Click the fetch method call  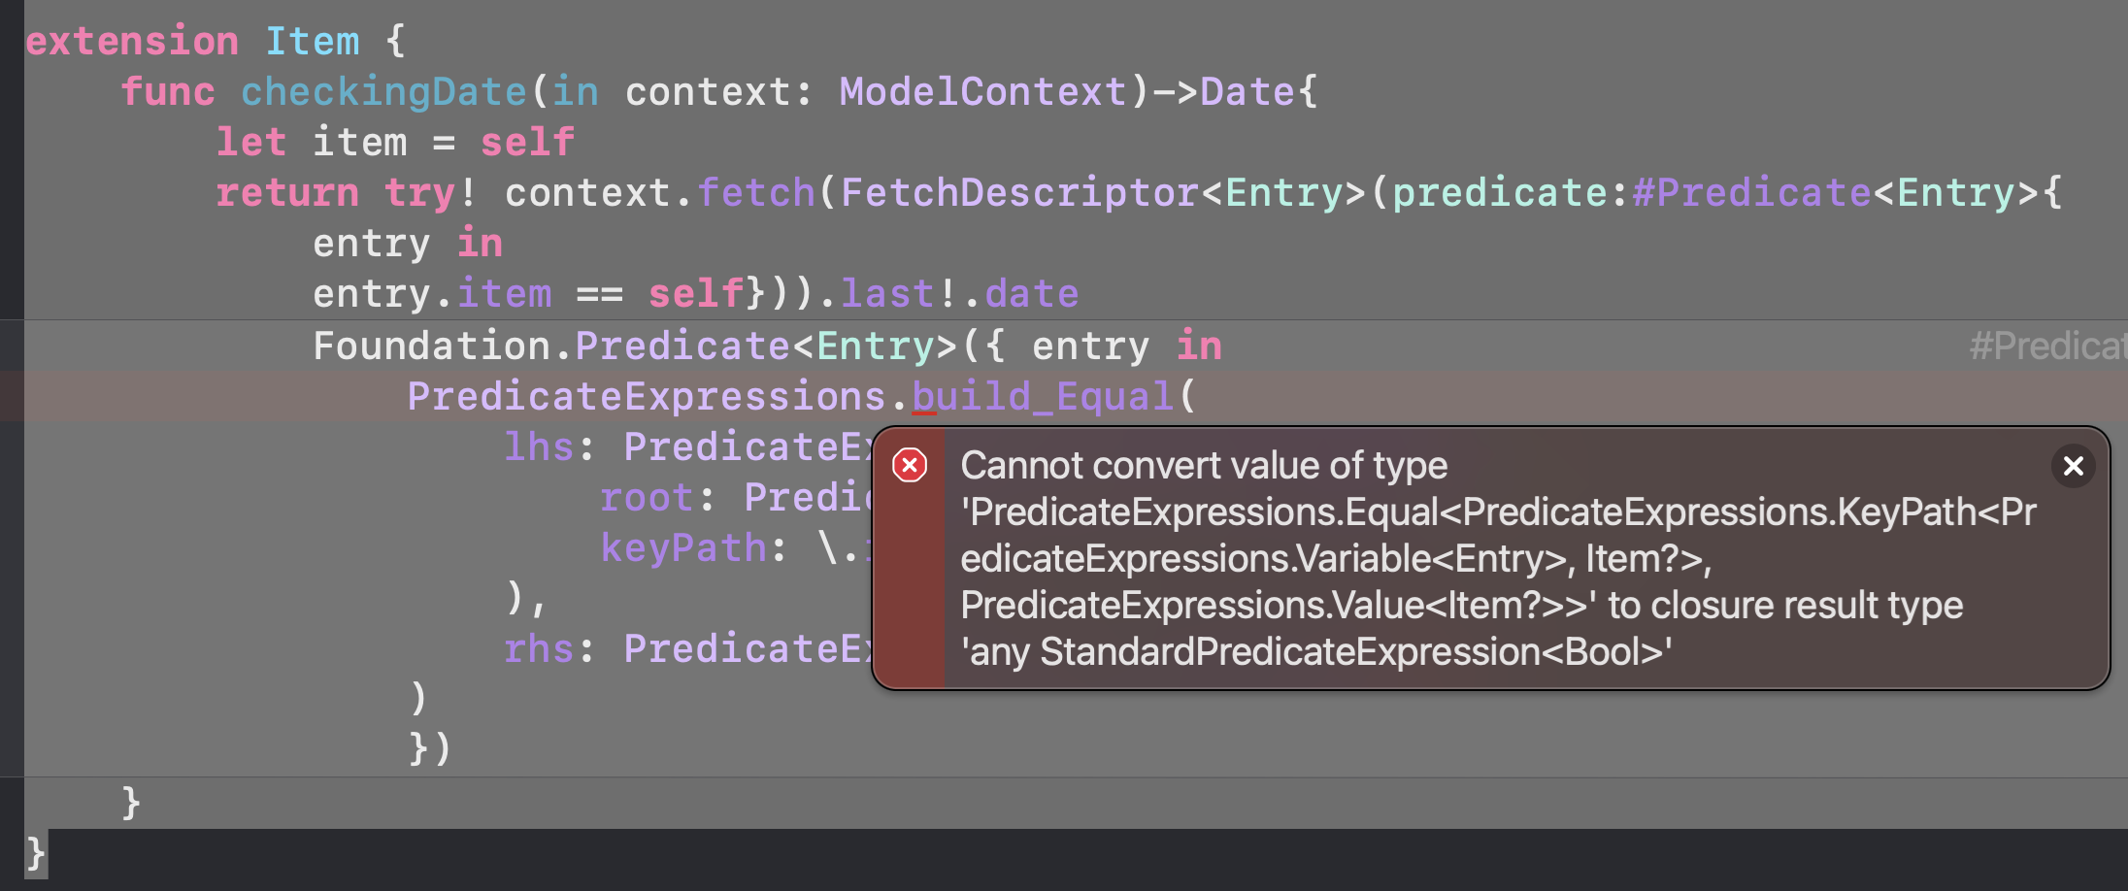pos(755,193)
